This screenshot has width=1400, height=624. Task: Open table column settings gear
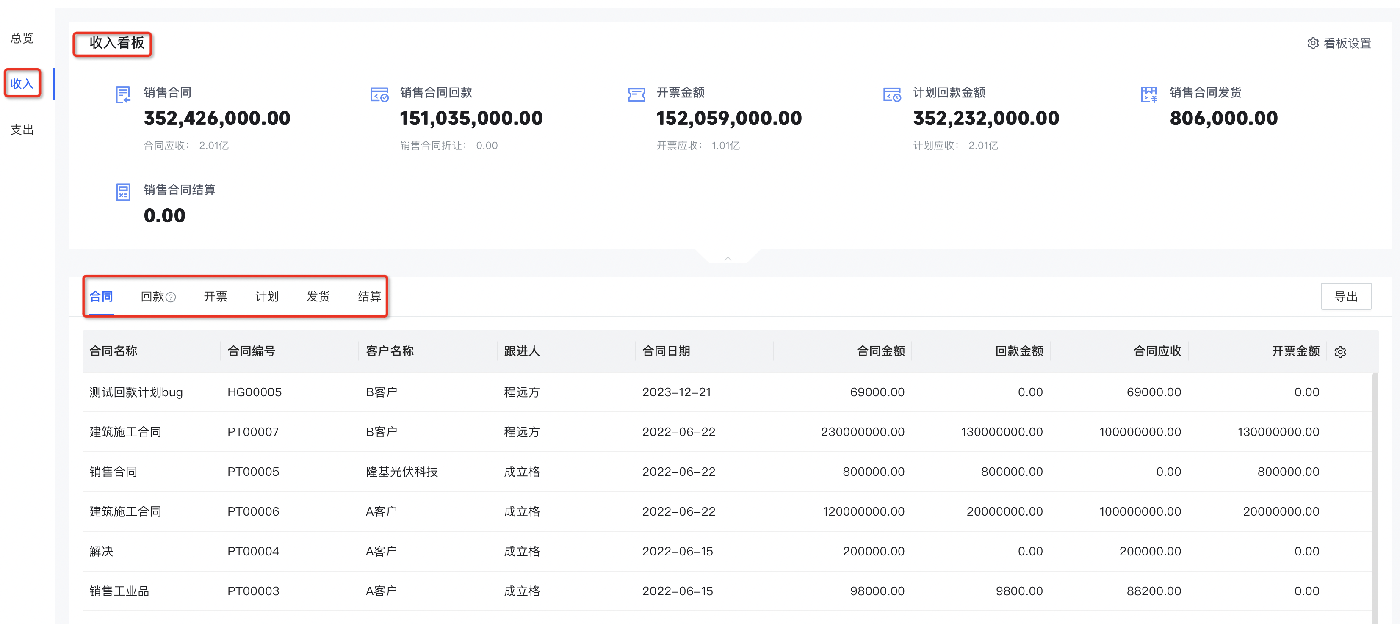[1340, 352]
